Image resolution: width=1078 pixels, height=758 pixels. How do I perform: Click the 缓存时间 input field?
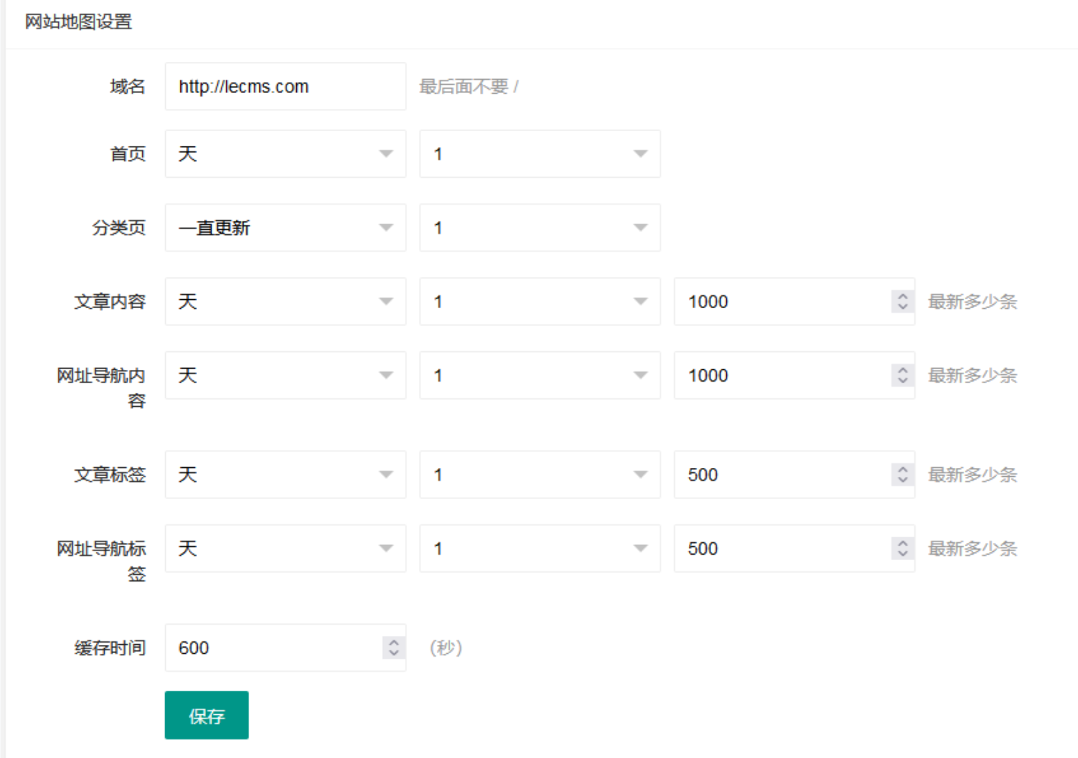pos(274,648)
